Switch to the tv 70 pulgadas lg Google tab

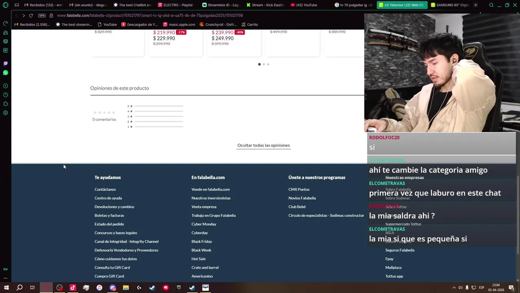tap(353, 5)
